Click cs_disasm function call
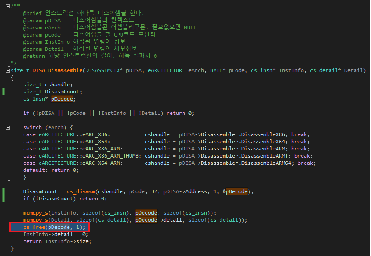 click(x=81, y=191)
